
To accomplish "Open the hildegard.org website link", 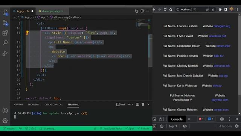I will [x=222, y=26].
